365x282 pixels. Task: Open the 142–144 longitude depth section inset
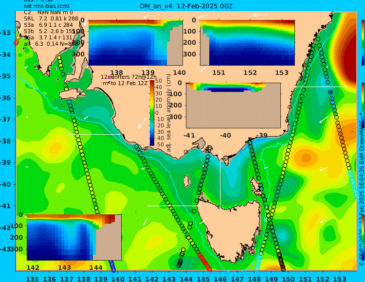tap(74, 237)
